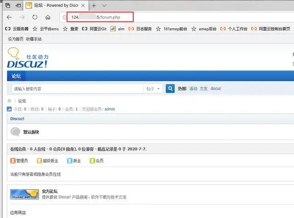Open the 阿里云控制台首页 bookmark

(x=271, y=29)
